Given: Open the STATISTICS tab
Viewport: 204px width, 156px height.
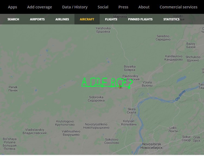Looking at the screenshot, I should (x=171, y=19).
